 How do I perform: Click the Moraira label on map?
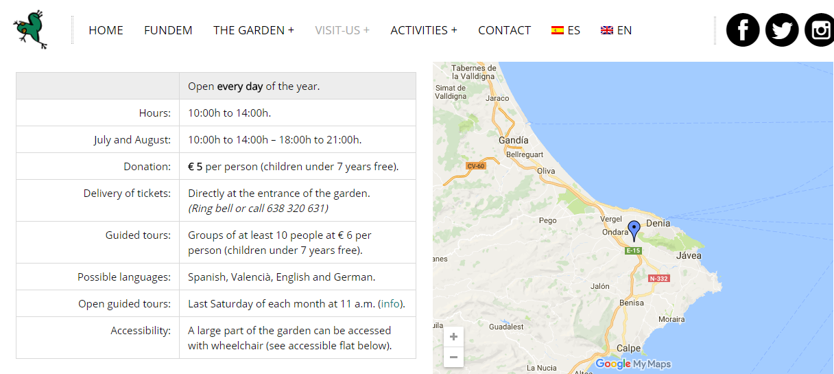tap(671, 319)
